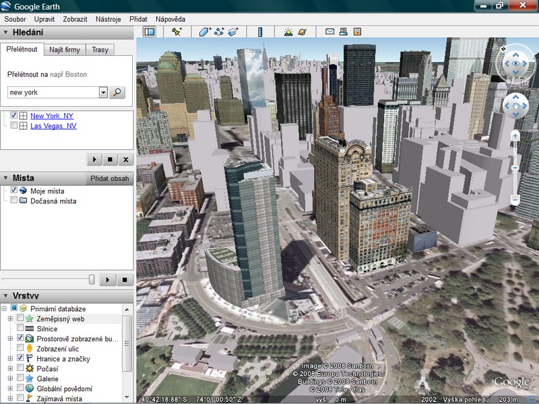Select the add path tool
Image resolution: width=539 pixels, height=404 pixels.
[x=219, y=32]
